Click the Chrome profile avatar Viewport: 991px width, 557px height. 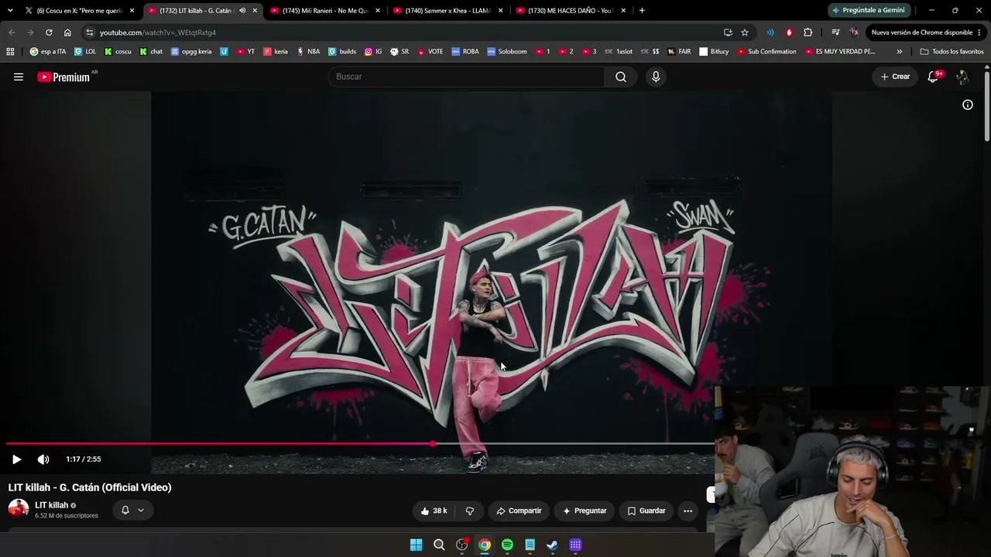point(854,32)
